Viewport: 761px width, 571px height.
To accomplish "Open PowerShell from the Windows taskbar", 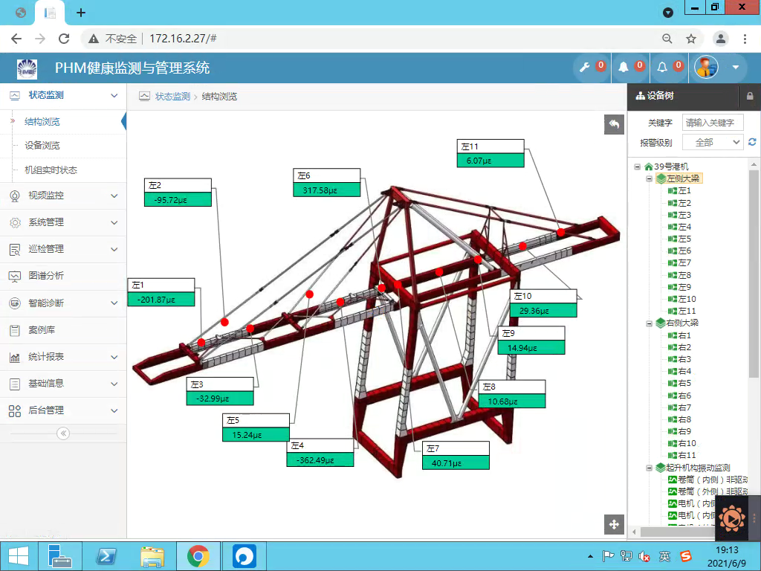I will [106, 555].
